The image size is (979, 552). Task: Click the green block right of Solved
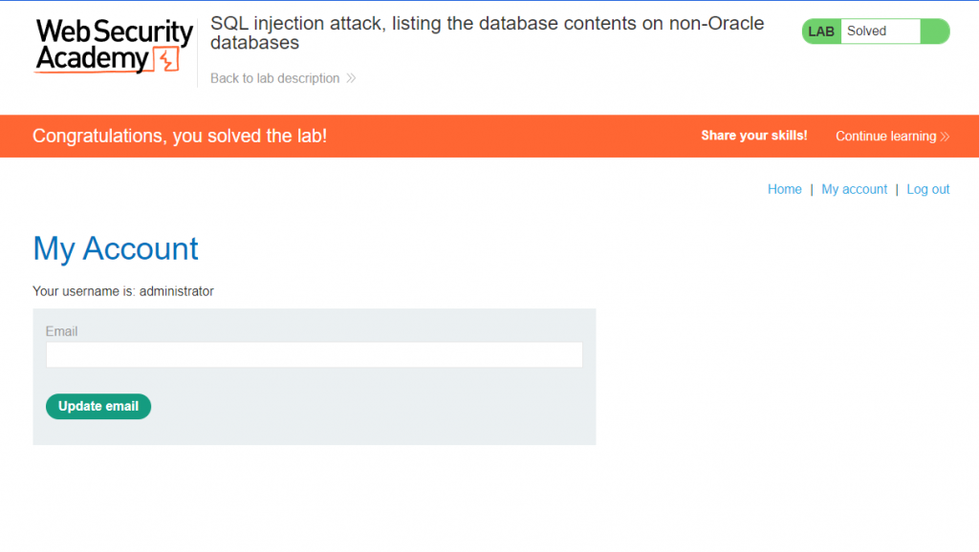[934, 32]
